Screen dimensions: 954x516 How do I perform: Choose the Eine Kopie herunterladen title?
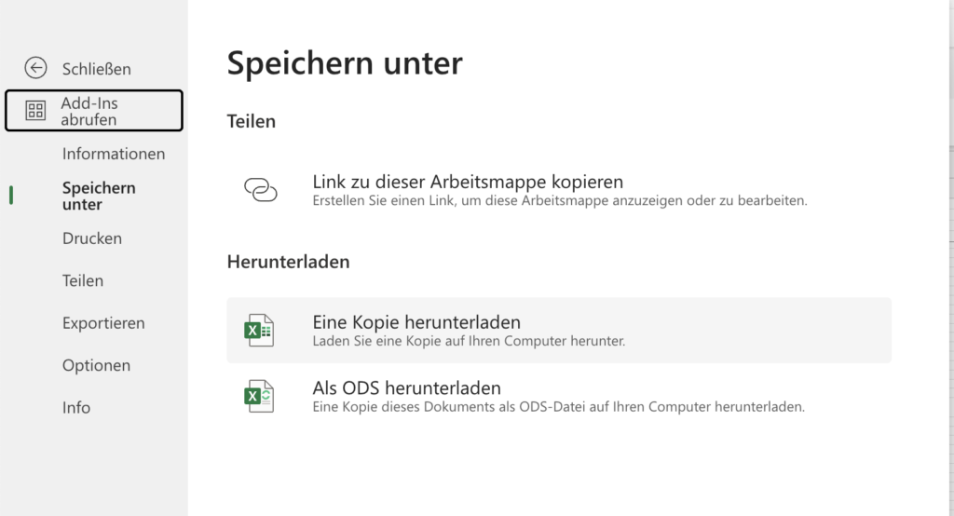tap(416, 322)
